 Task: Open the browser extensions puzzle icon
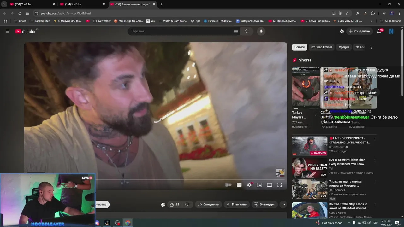pos(373,13)
